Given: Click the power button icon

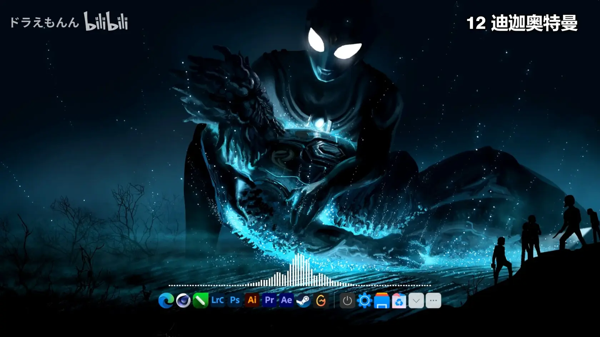Looking at the screenshot, I should click(x=347, y=301).
